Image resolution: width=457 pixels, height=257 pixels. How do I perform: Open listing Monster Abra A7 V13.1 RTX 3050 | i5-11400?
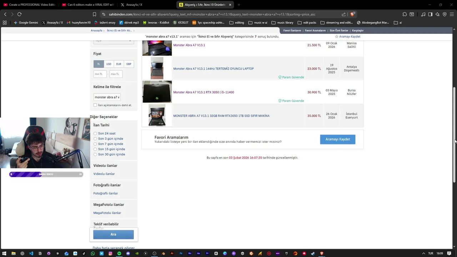204,92
